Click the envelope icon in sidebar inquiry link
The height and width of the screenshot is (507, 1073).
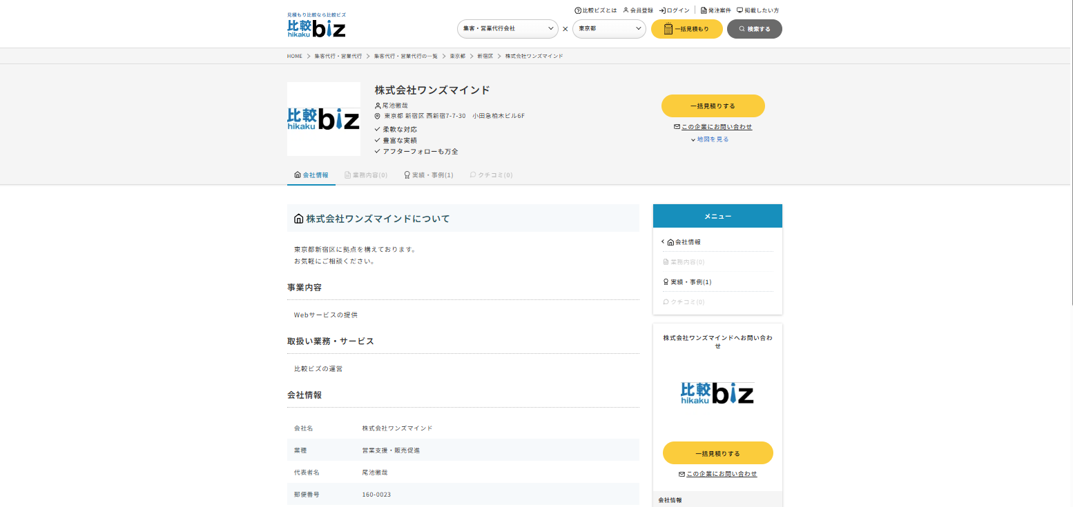681,474
